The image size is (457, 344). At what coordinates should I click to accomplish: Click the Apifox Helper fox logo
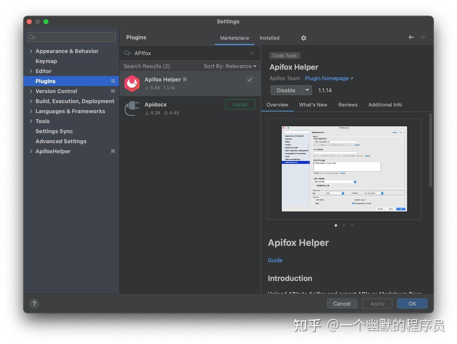point(132,84)
